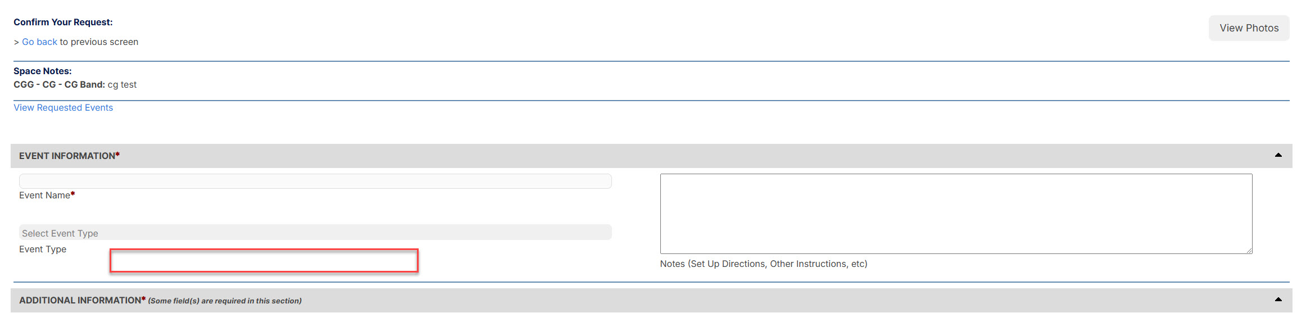The height and width of the screenshot is (313, 1297).
Task: Collapse the Event Information section arrow
Action: [1278, 155]
